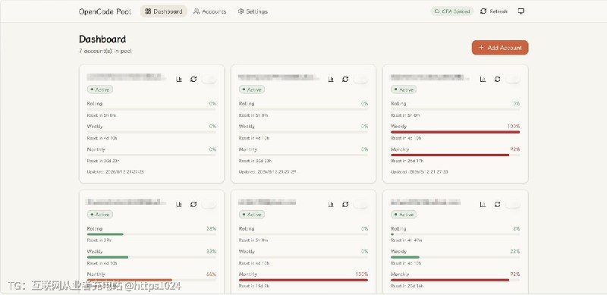The image size is (607, 295).
Task: Click the Add Account button
Action: pos(500,48)
